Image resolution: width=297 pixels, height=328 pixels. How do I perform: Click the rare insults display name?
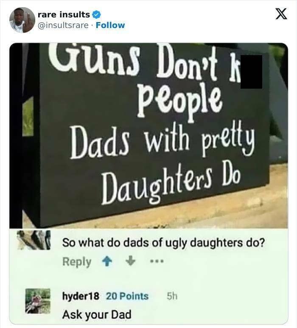coord(64,15)
